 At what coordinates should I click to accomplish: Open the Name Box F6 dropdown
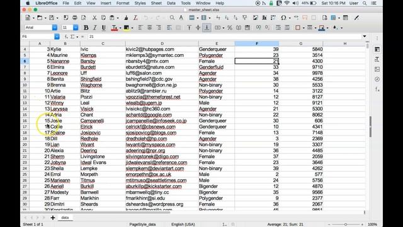[x=57, y=37]
